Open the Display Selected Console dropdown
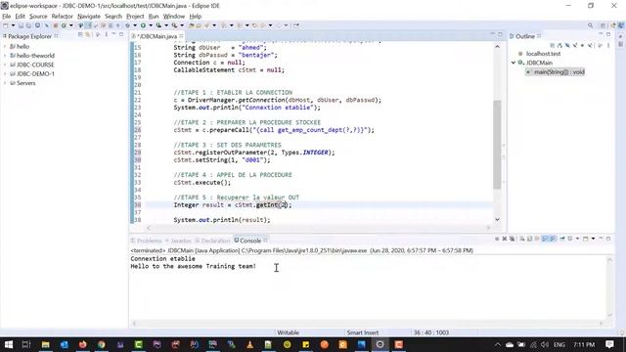Image resolution: width=626 pixels, height=352 pixels. click(578, 239)
